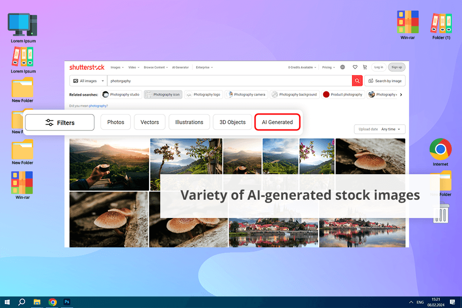462x308 pixels.
Task: Select the Recycle Bin desktop icon
Action: coord(440,213)
